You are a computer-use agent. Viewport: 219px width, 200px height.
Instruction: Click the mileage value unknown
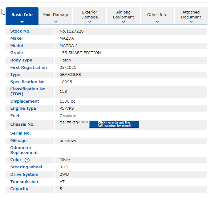coord(68,141)
